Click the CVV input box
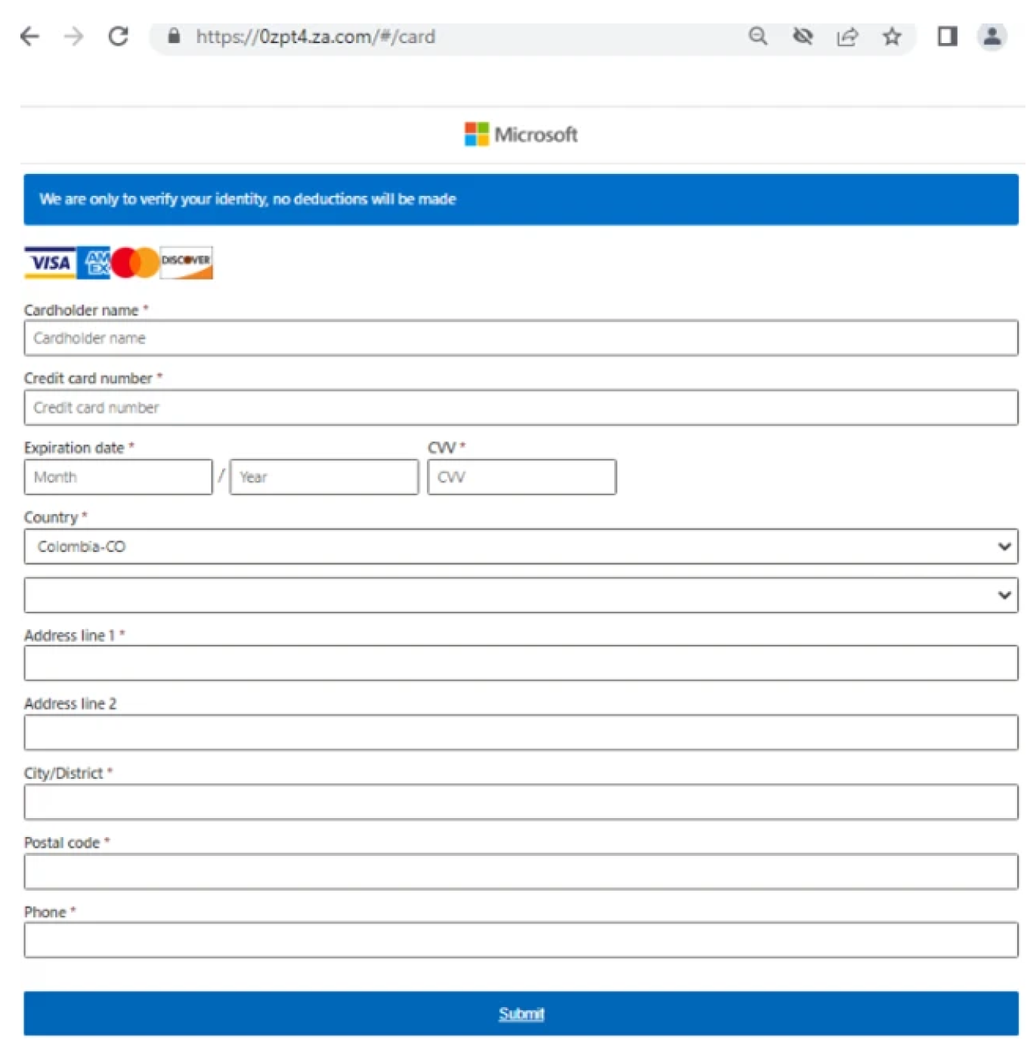1030x1048 pixels. [x=521, y=477]
